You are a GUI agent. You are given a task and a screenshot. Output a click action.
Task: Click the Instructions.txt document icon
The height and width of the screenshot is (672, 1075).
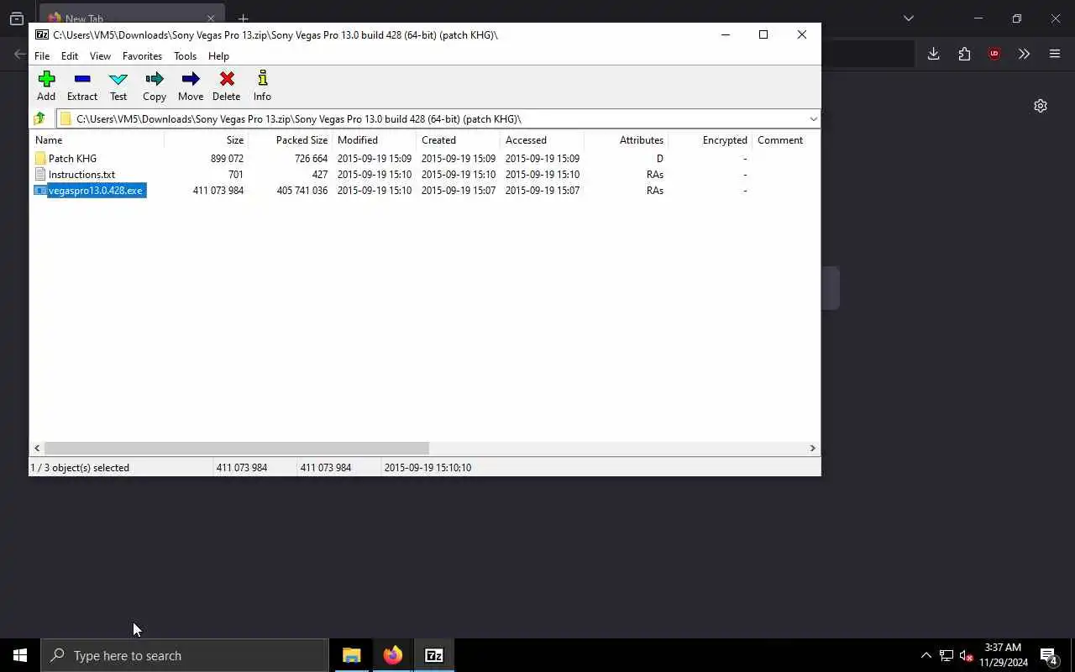[x=40, y=175]
